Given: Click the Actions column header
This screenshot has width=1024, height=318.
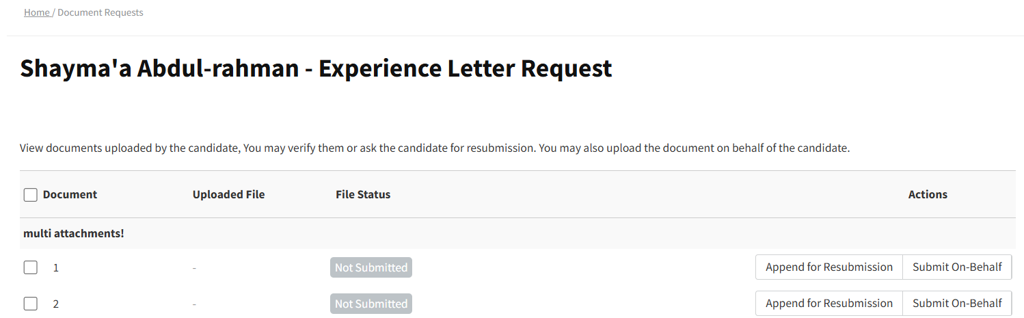Looking at the screenshot, I should pyautogui.click(x=927, y=195).
